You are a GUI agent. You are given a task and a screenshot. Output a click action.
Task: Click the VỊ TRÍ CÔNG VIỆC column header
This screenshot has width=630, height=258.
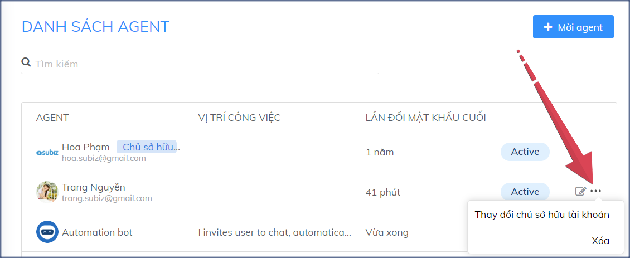(x=239, y=118)
